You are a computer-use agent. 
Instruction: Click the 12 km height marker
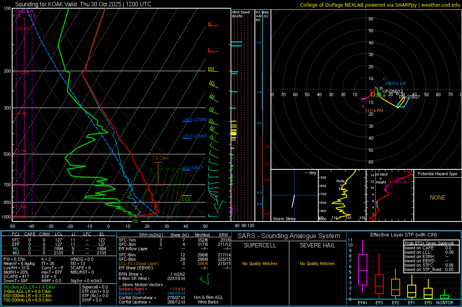23,72
